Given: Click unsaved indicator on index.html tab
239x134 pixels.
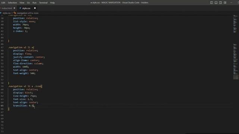Looking at the screenshot, I should click(14, 8).
